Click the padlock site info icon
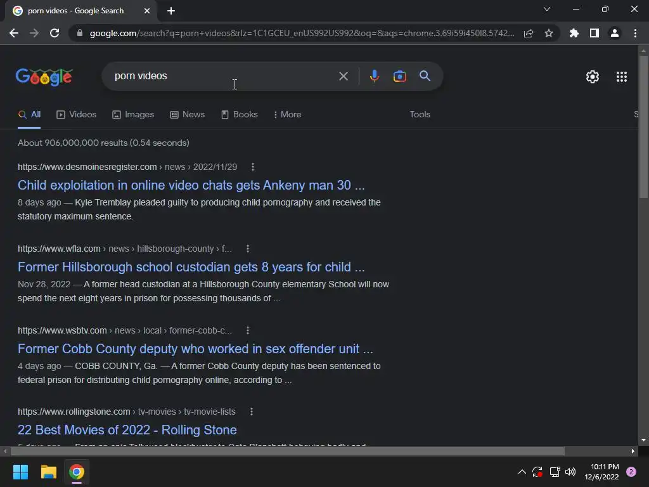Viewport: 649px width, 487px height. (80, 33)
